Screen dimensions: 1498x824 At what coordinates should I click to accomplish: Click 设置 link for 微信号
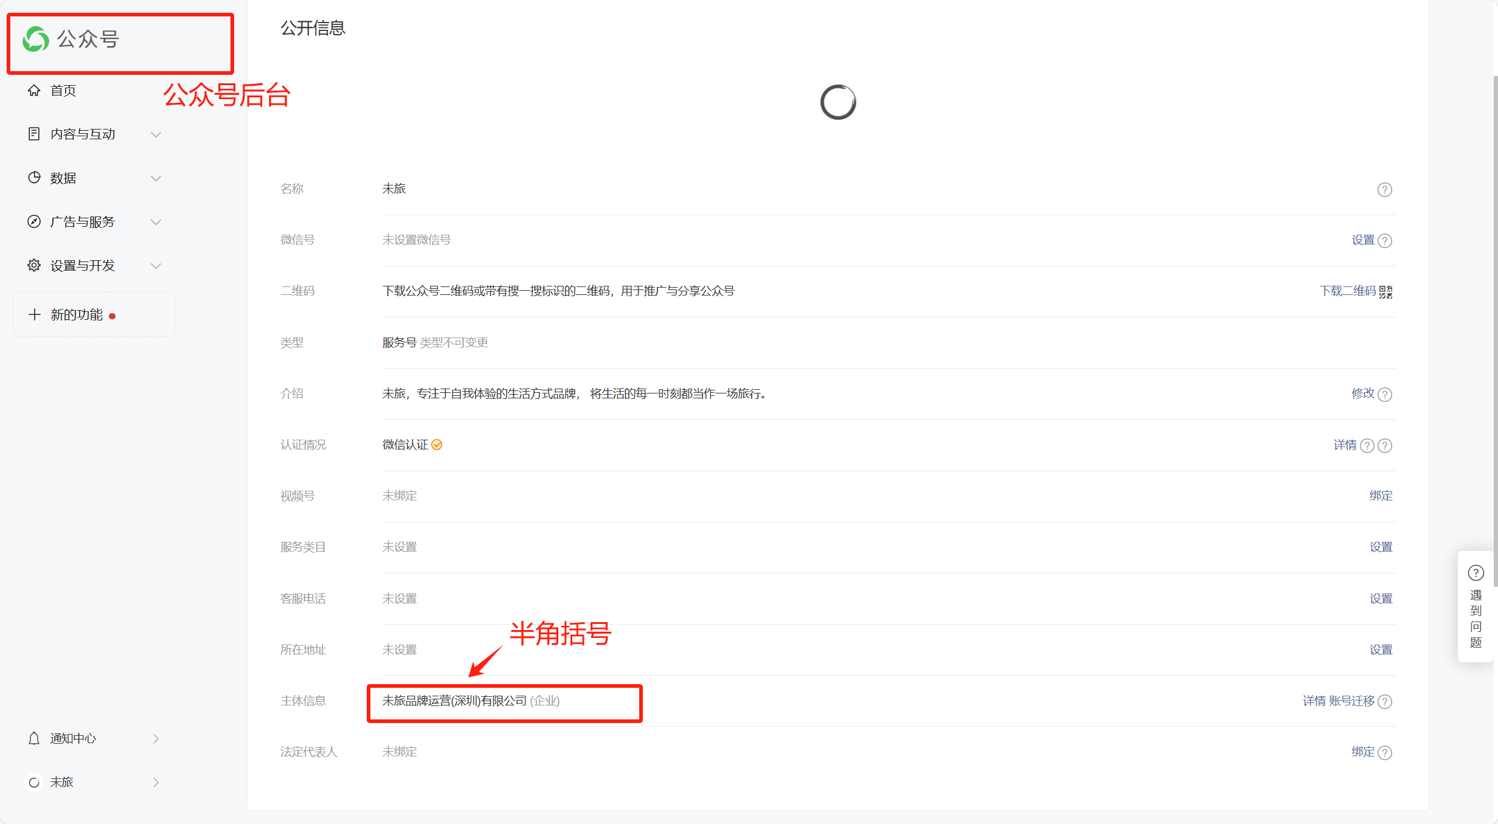pyautogui.click(x=1362, y=240)
